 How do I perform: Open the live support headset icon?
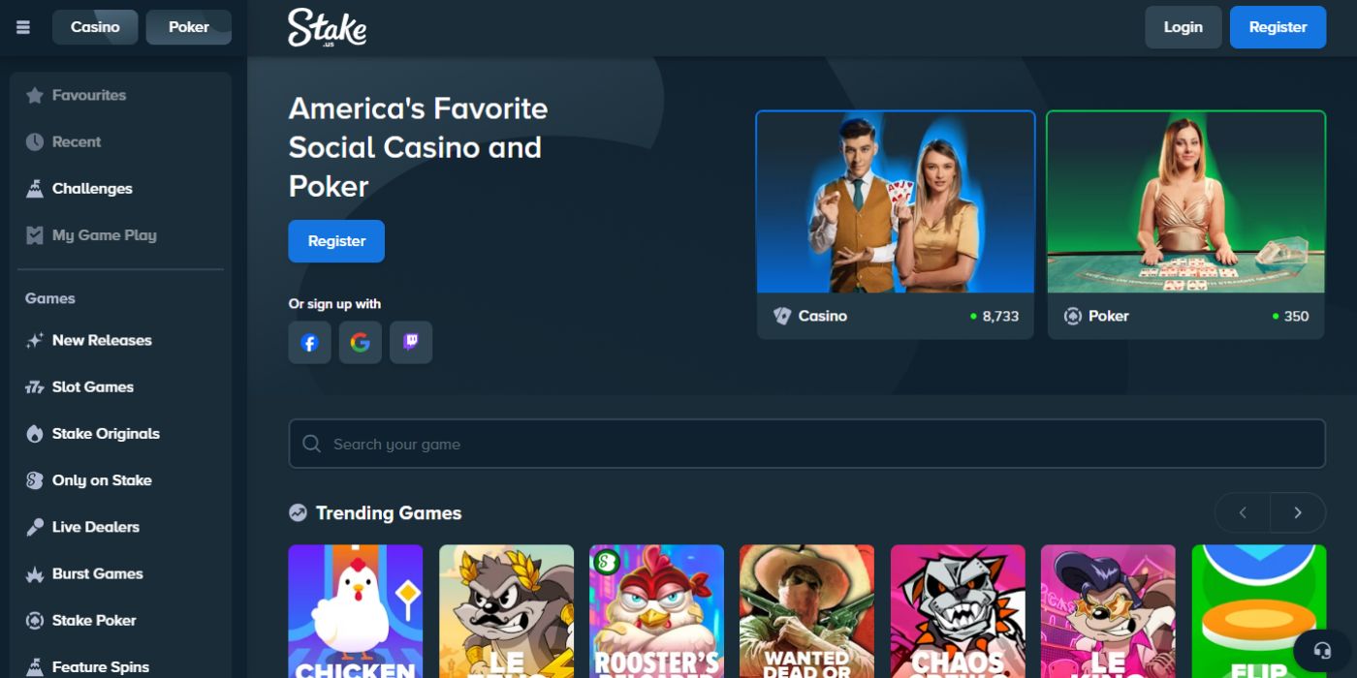coord(1322,649)
